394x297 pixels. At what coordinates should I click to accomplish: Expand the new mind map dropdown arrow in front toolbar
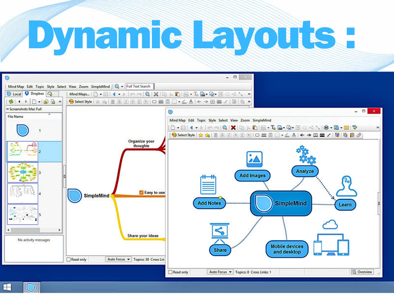click(x=178, y=128)
